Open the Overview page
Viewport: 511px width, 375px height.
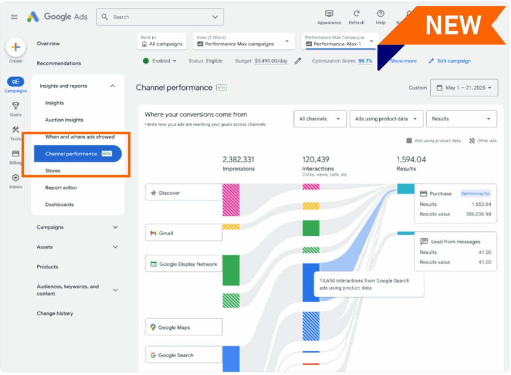tap(48, 43)
